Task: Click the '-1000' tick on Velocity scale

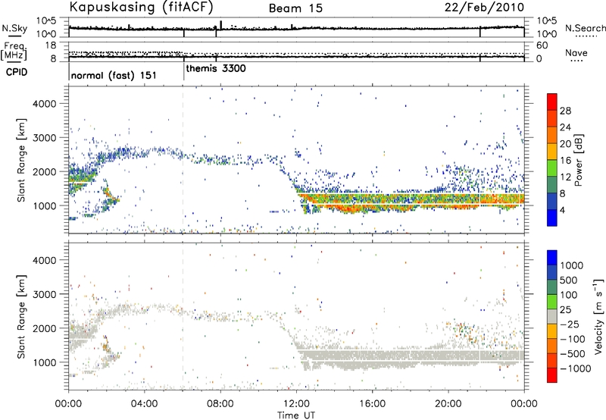Action: (x=576, y=368)
